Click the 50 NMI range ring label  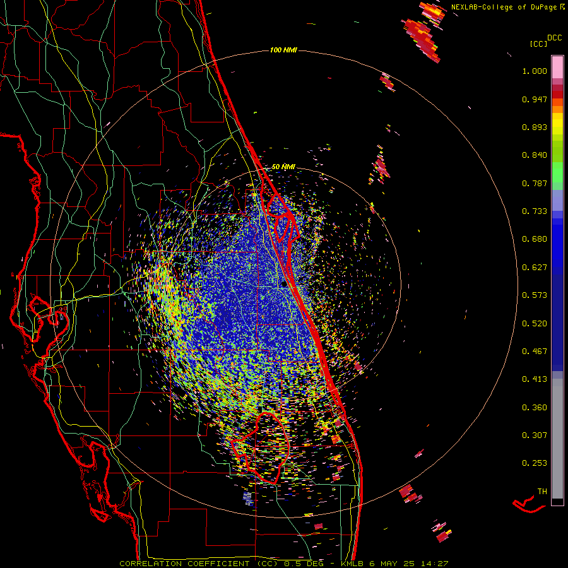pos(283,167)
